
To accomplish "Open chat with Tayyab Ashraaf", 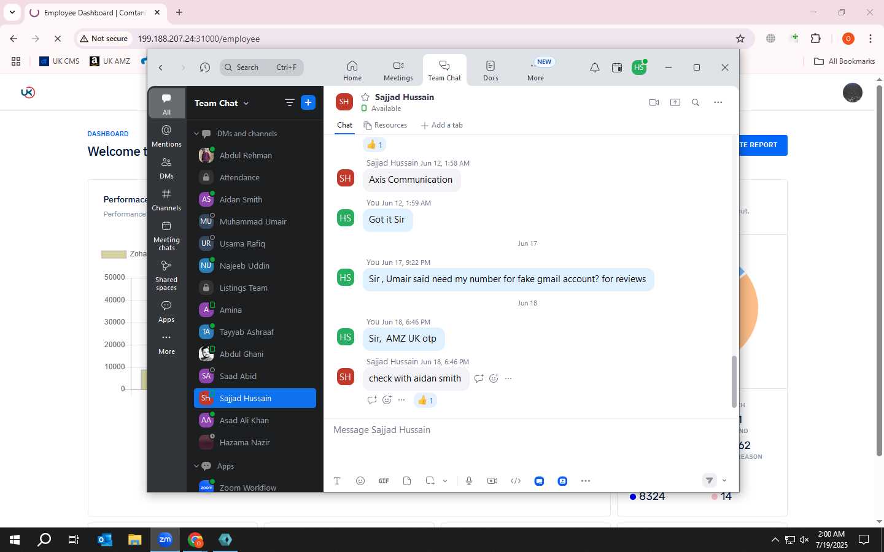I will pos(255,332).
